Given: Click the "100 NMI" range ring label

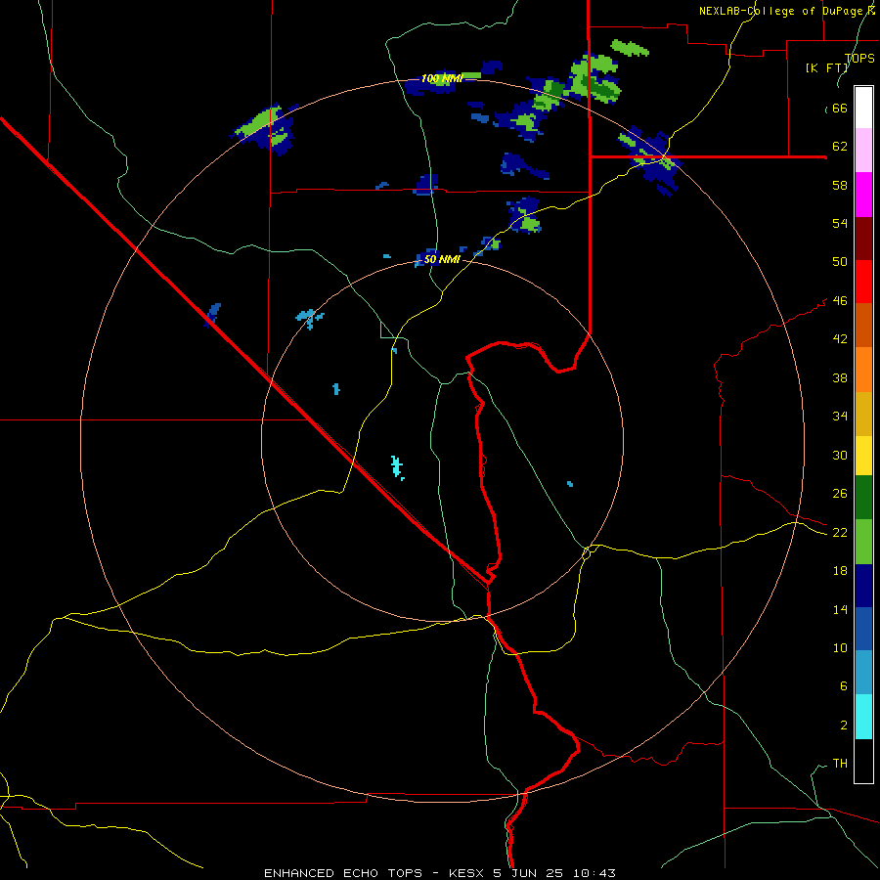Looking at the screenshot, I should tap(442, 78).
